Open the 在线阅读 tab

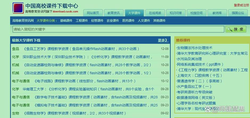[x=155, y=13]
